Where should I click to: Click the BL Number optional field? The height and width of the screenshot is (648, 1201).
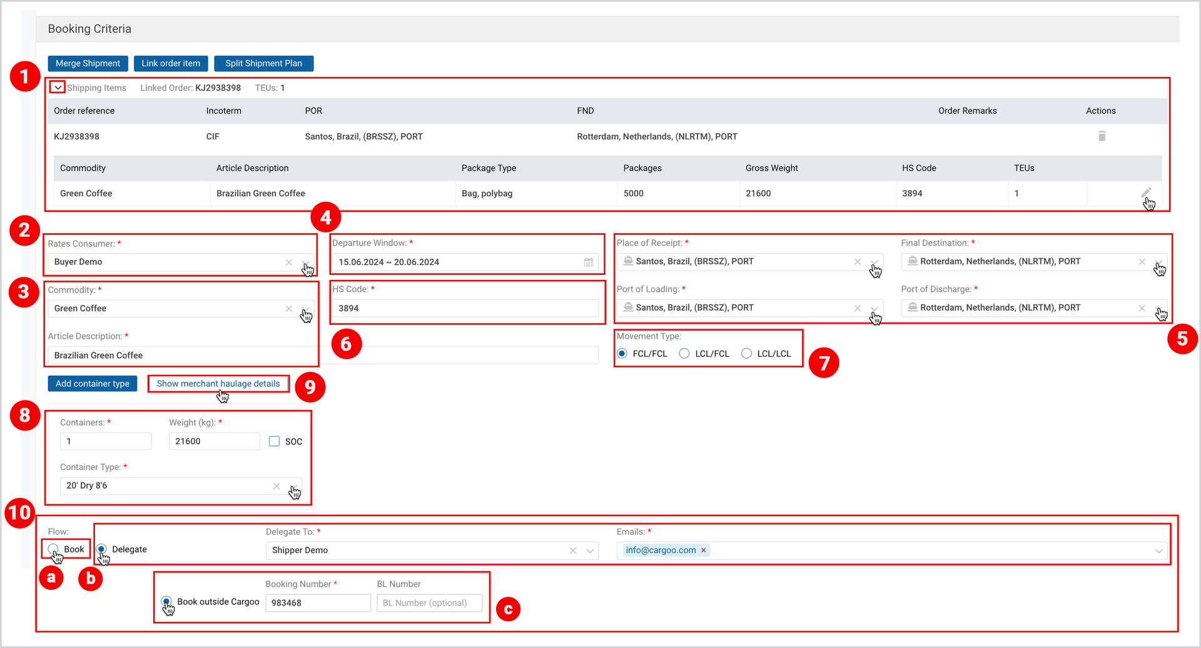pyautogui.click(x=430, y=603)
